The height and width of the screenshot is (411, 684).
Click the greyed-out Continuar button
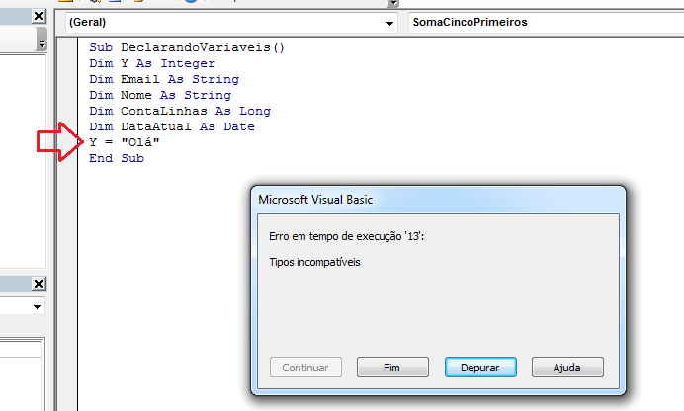(305, 367)
